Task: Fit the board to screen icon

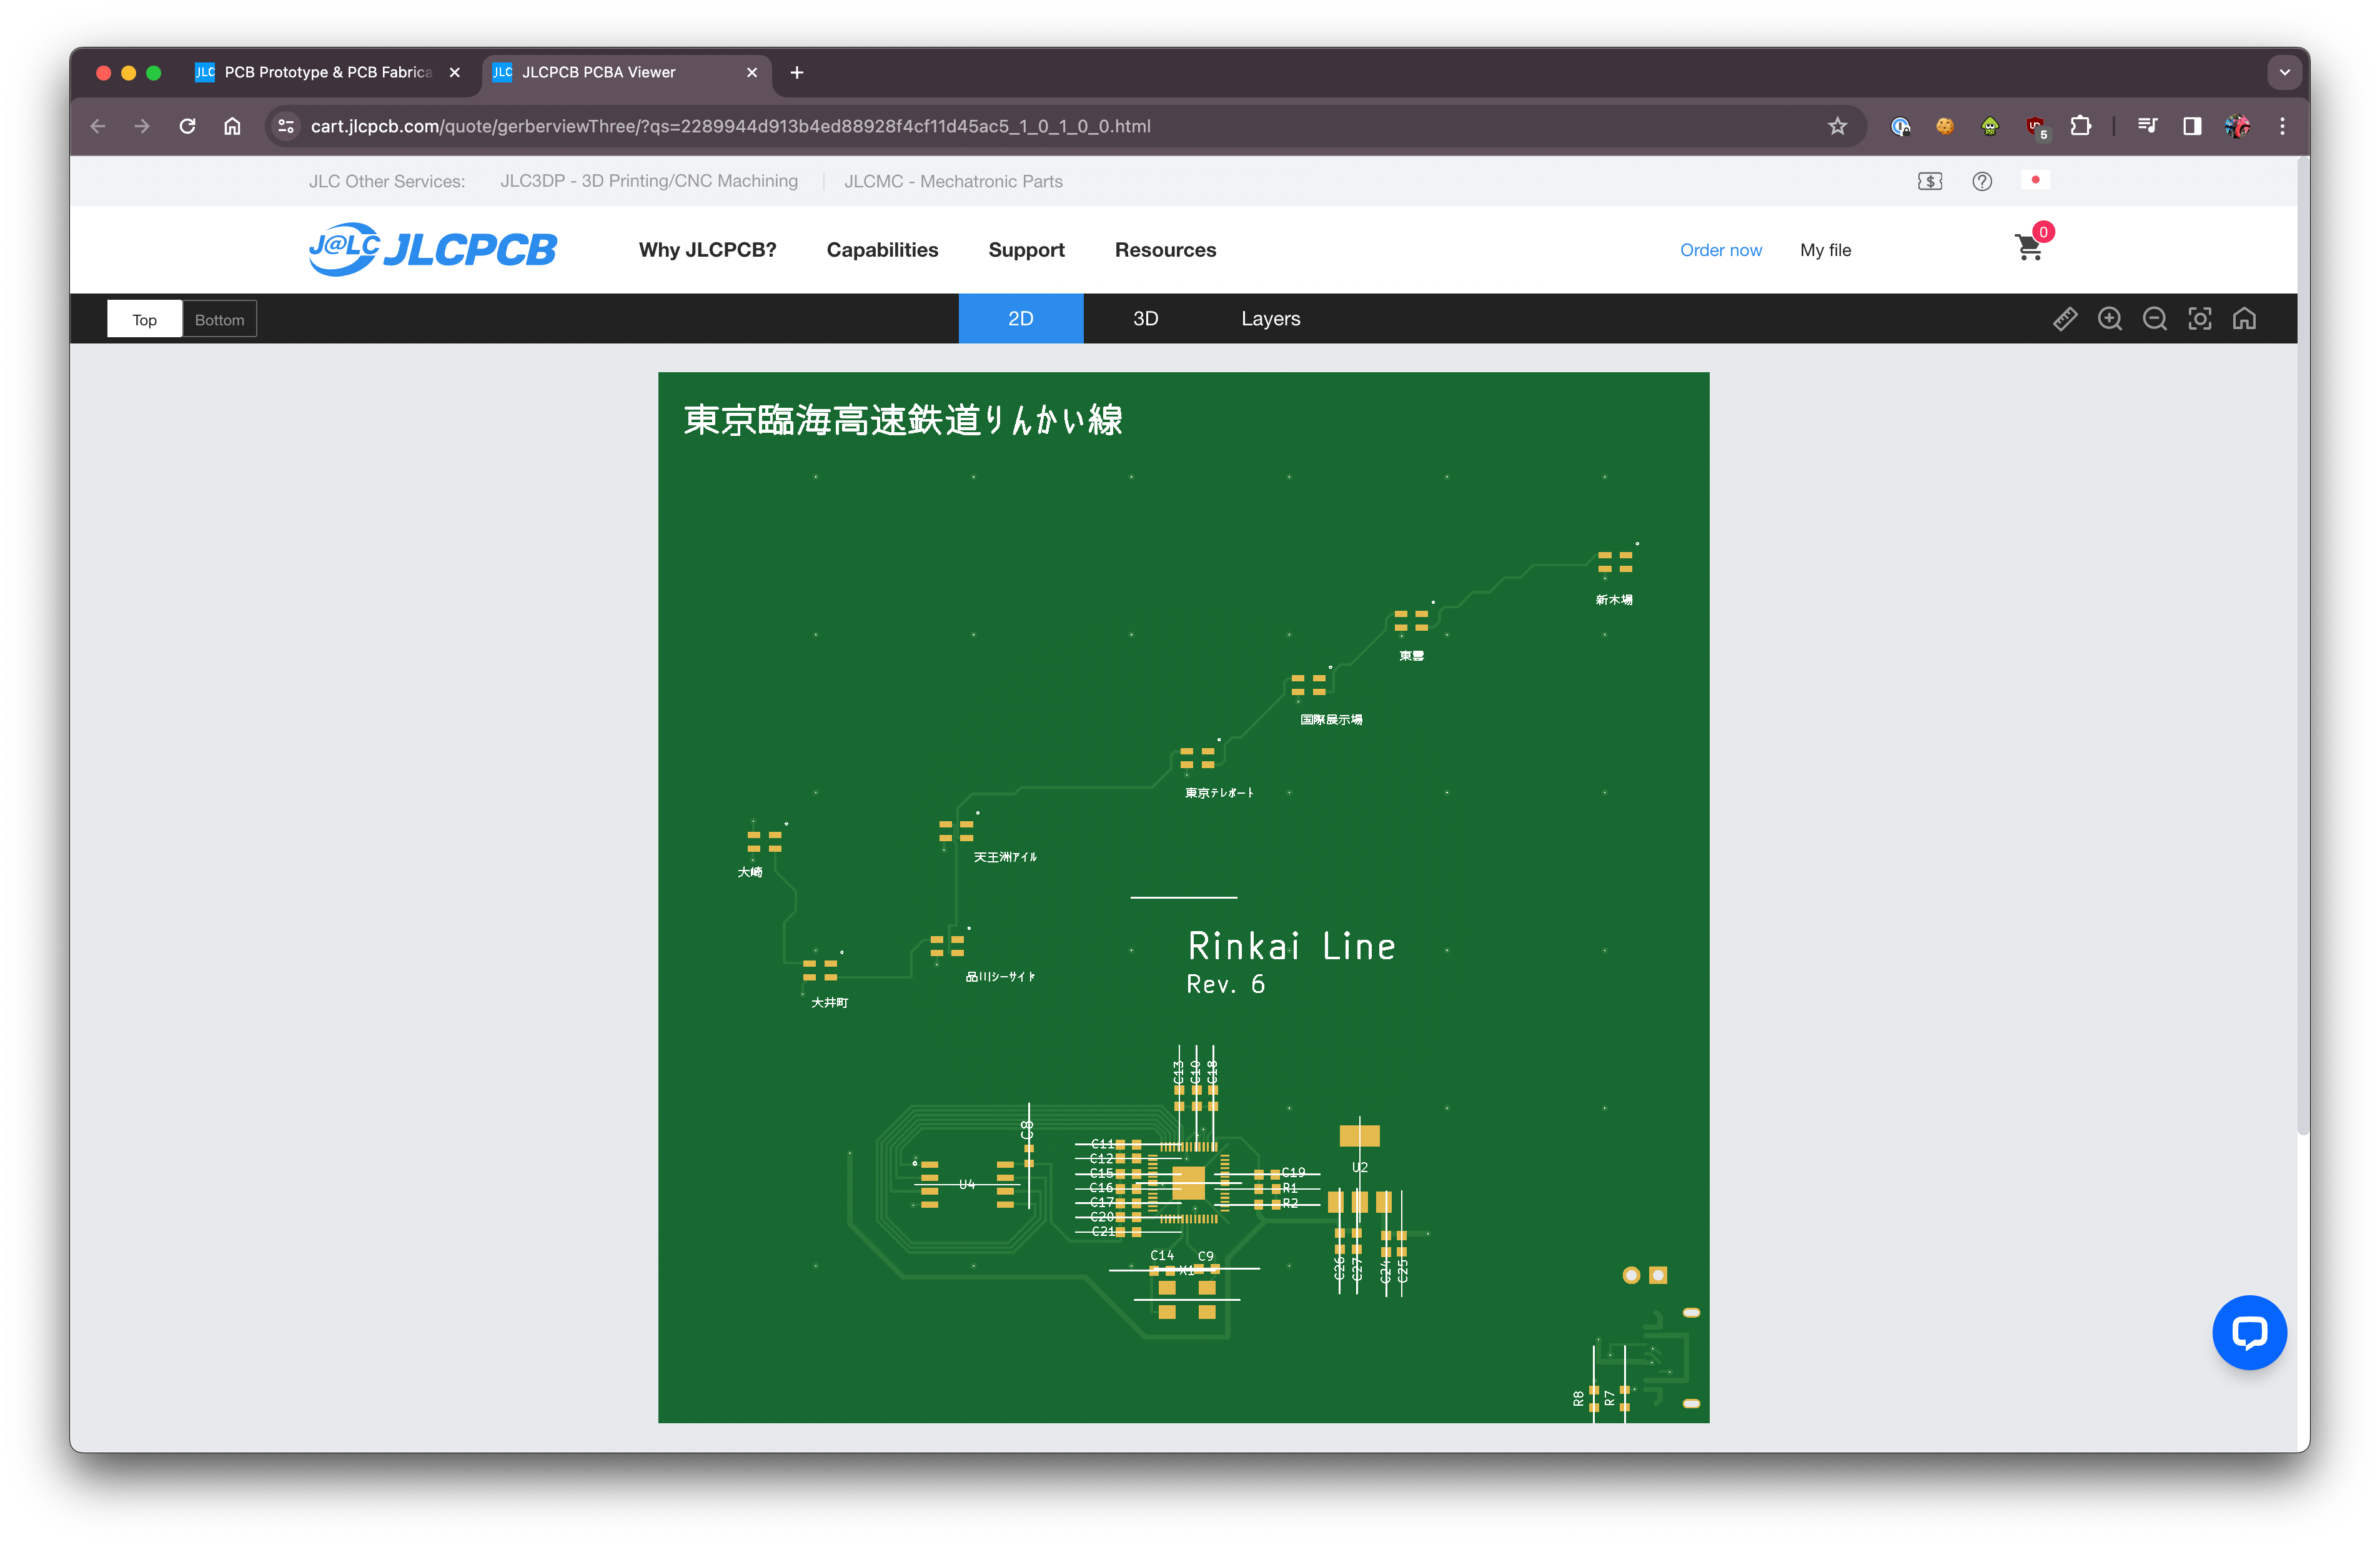Action: click(x=2200, y=319)
